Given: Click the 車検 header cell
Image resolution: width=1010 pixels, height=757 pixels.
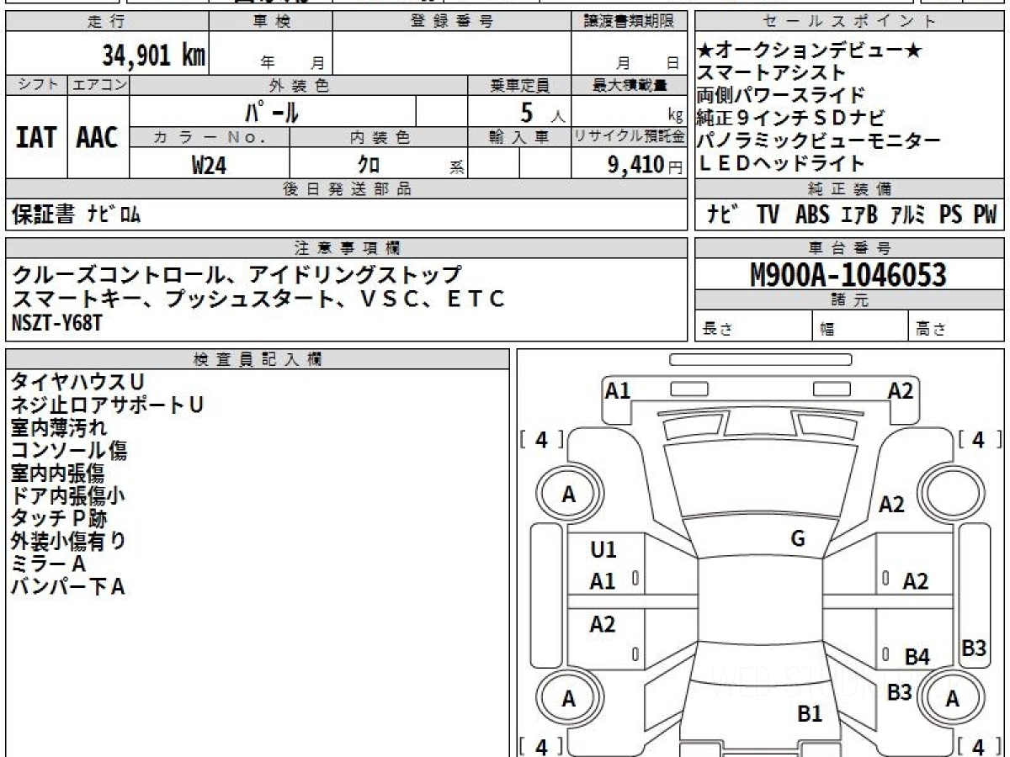Looking at the screenshot, I should 270,22.
